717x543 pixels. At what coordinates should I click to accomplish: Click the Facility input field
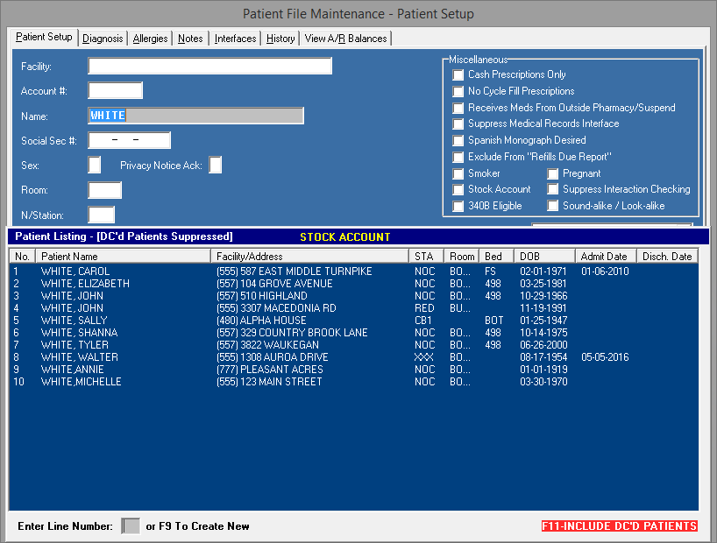pos(209,67)
